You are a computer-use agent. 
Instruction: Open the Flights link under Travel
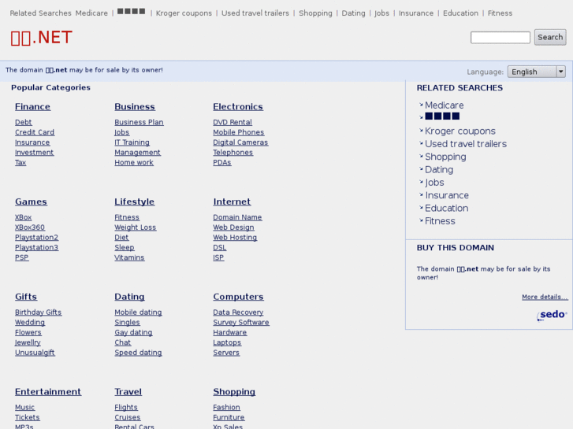126,407
